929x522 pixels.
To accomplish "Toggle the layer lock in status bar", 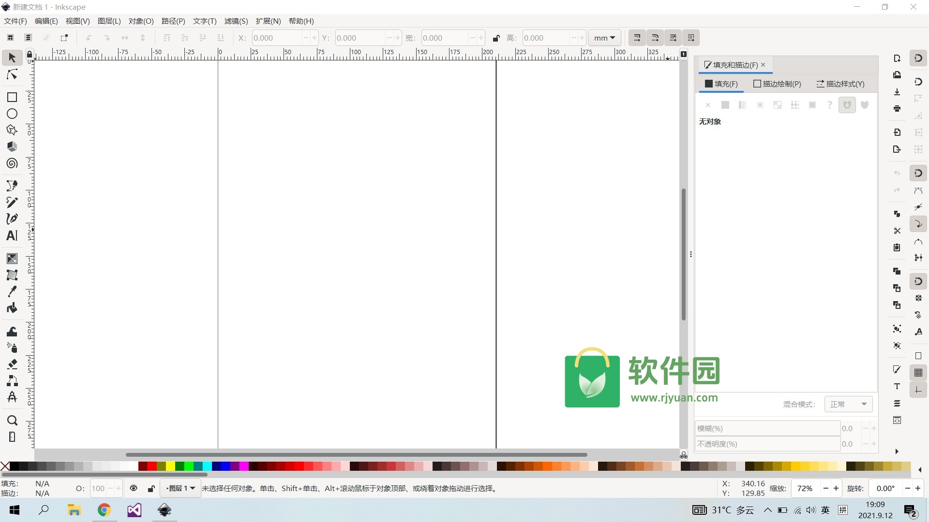I will click(x=151, y=489).
